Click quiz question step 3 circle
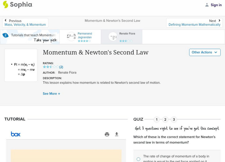Screen dimensions: 225x162 [x=174, y=120]
